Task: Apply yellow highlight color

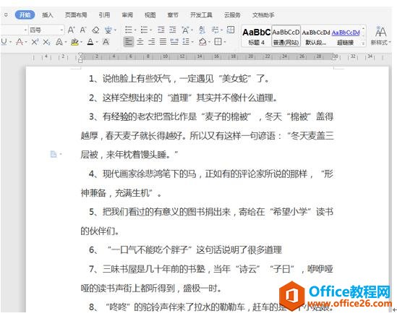Action: (74, 42)
